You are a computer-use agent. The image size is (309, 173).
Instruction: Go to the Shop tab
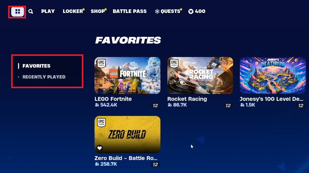click(x=98, y=11)
